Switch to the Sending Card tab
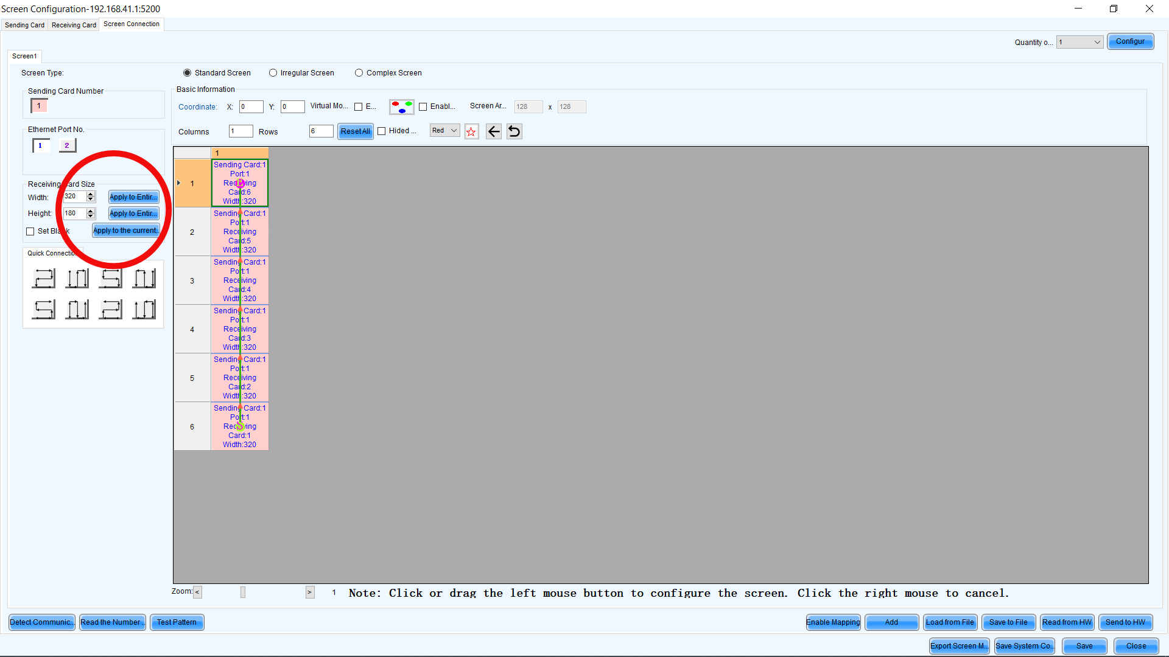 pos(25,25)
